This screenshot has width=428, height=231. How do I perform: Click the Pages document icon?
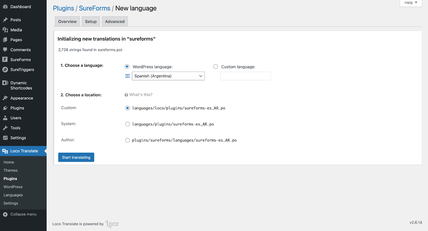tap(5, 40)
